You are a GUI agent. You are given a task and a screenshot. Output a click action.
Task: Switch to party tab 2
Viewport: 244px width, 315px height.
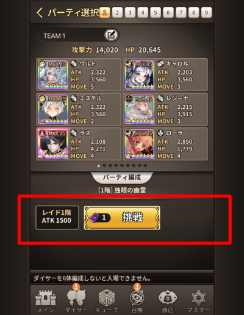click(117, 13)
